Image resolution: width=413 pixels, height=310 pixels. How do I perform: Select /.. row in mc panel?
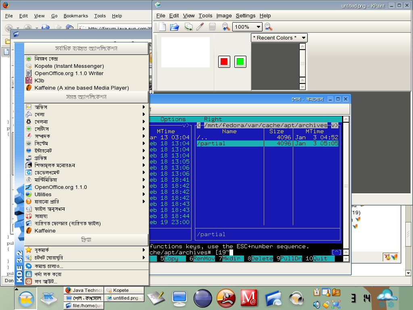tap(267, 137)
